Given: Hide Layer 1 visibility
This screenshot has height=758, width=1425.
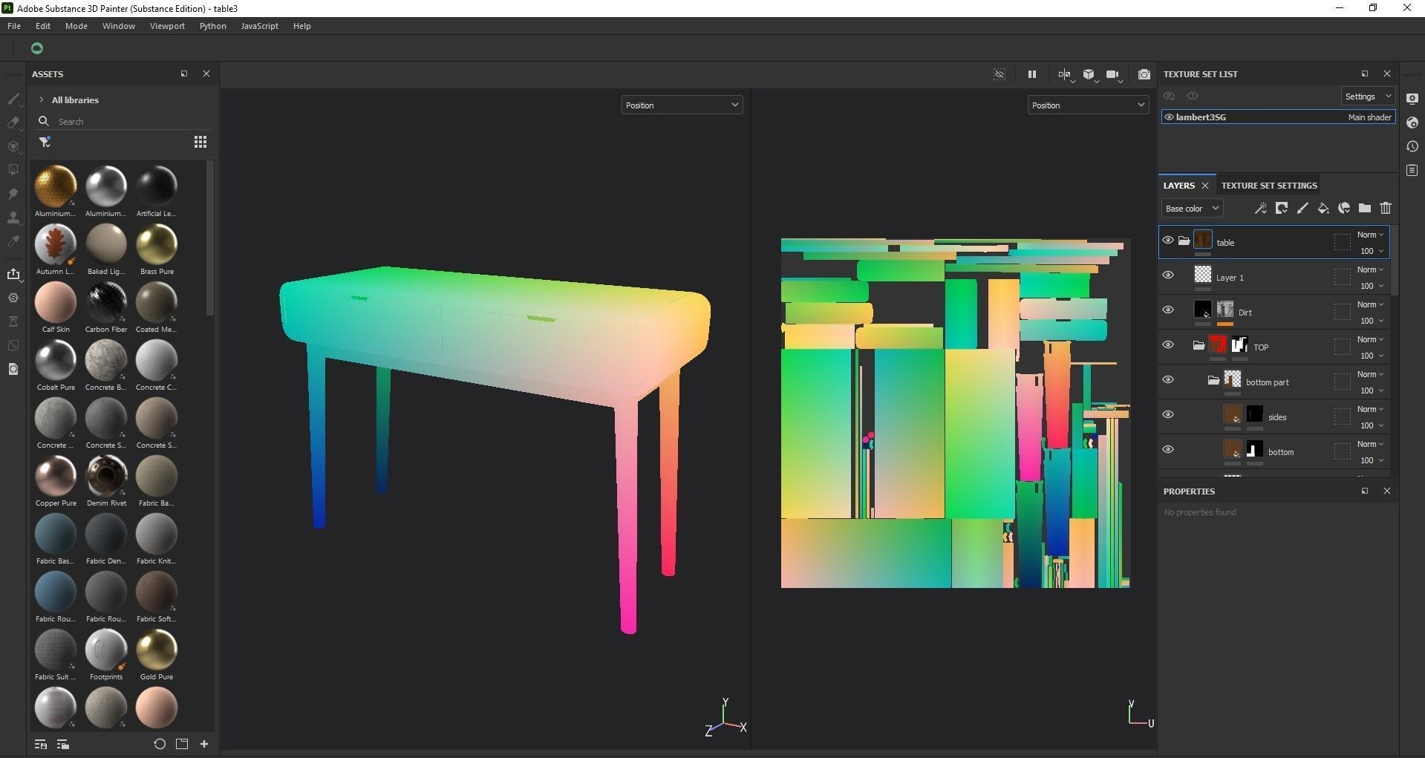Looking at the screenshot, I should 1168,275.
